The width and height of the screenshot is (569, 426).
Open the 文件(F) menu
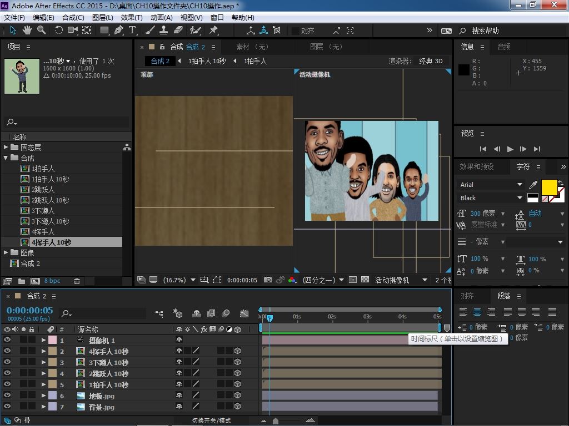point(14,18)
